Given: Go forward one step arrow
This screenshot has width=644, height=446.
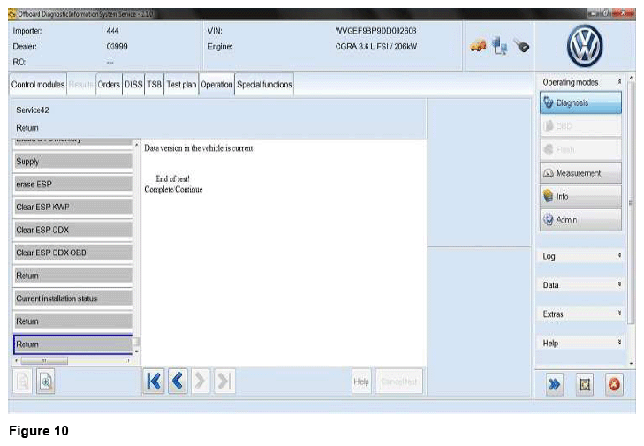Looking at the screenshot, I should [201, 382].
